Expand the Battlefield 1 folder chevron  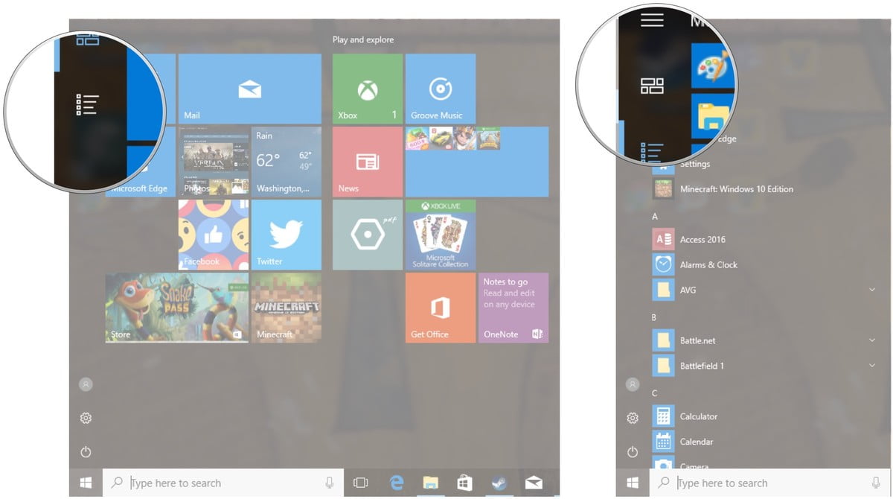(x=871, y=366)
